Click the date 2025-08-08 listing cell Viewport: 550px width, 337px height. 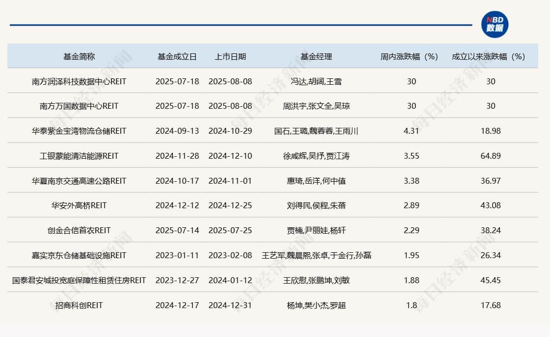coord(230,81)
